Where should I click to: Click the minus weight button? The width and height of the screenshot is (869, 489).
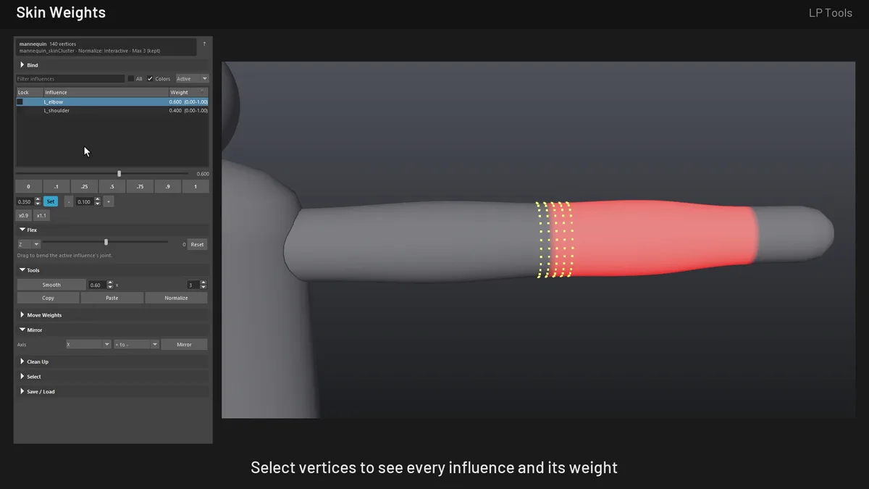pyautogui.click(x=69, y=201)
